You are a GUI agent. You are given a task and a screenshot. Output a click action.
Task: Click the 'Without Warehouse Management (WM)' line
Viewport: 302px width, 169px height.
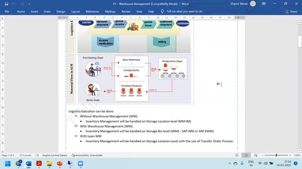(109, 116)
